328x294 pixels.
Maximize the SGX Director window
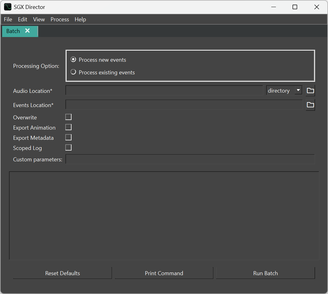[x=295, y=7]
